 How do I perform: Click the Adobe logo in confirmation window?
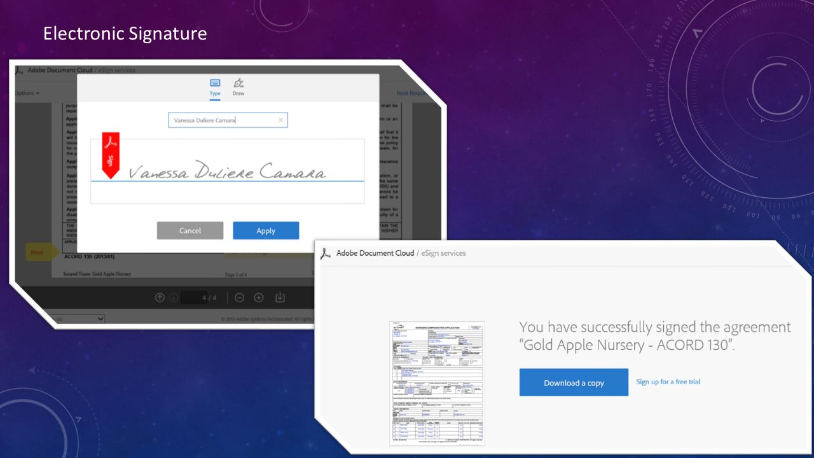pos(326,253)
